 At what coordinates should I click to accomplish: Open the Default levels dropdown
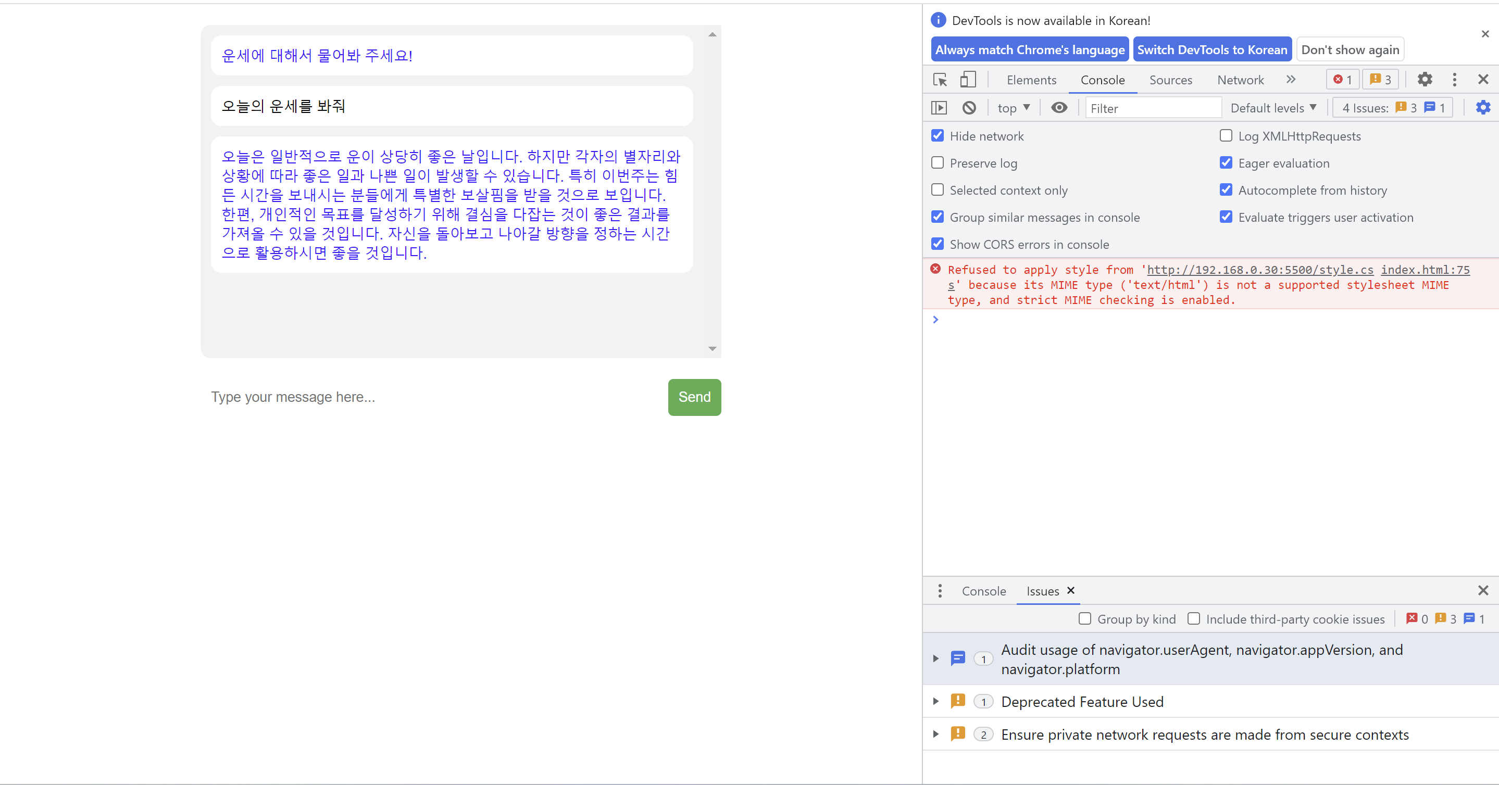(1272, 108)
